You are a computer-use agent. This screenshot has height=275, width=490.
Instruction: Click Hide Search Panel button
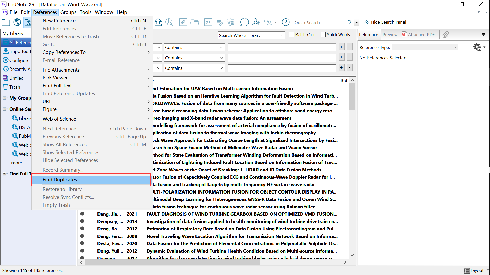[x=385, y=22]
